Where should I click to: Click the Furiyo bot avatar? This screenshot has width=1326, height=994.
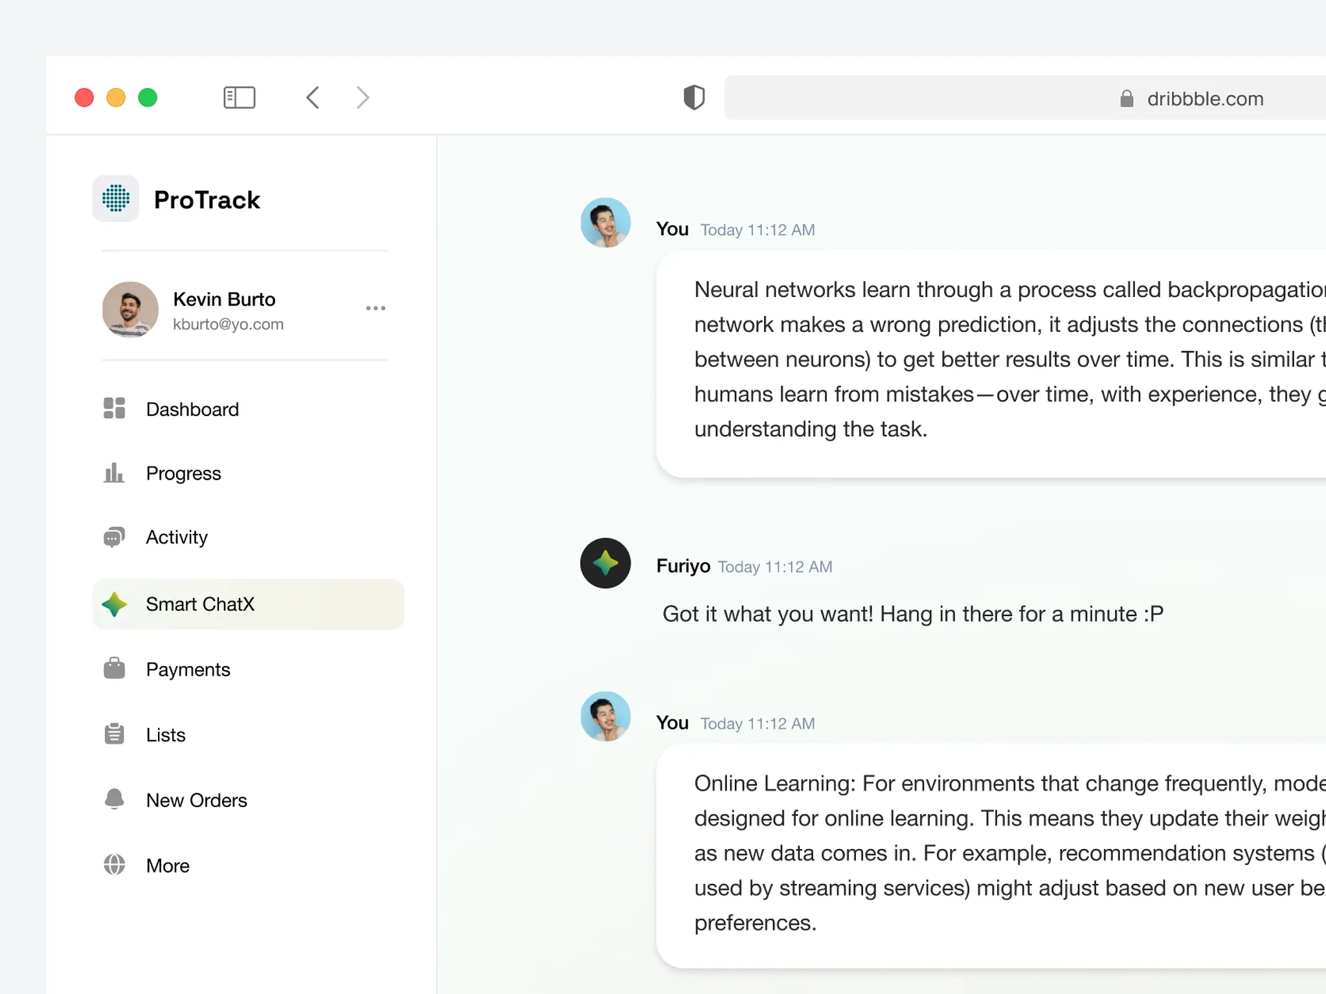605,563
